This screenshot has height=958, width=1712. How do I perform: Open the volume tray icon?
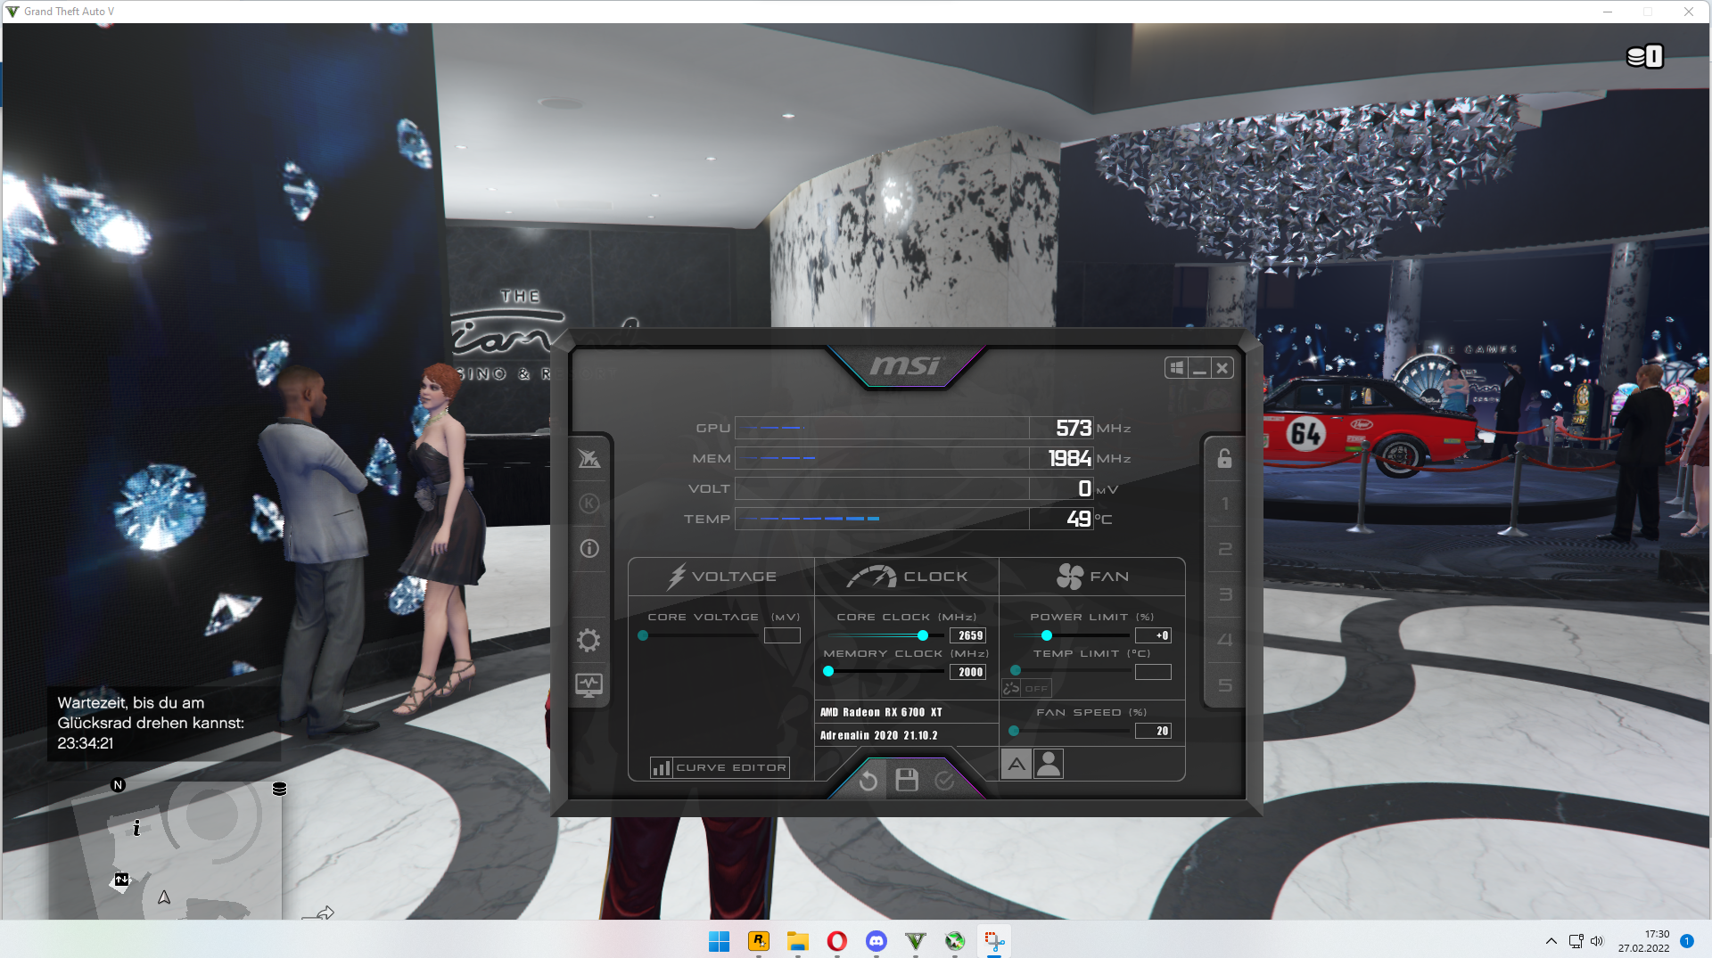click(x=1597, y=941)
